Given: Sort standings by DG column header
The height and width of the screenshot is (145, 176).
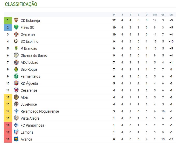Looking at the screenshot, I should coord(171,15).
